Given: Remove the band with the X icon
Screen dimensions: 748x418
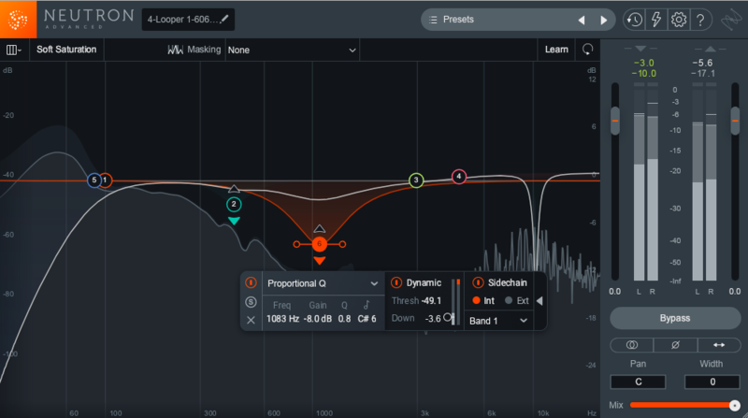Looking at the screenshot, I should tap(251, 320).
